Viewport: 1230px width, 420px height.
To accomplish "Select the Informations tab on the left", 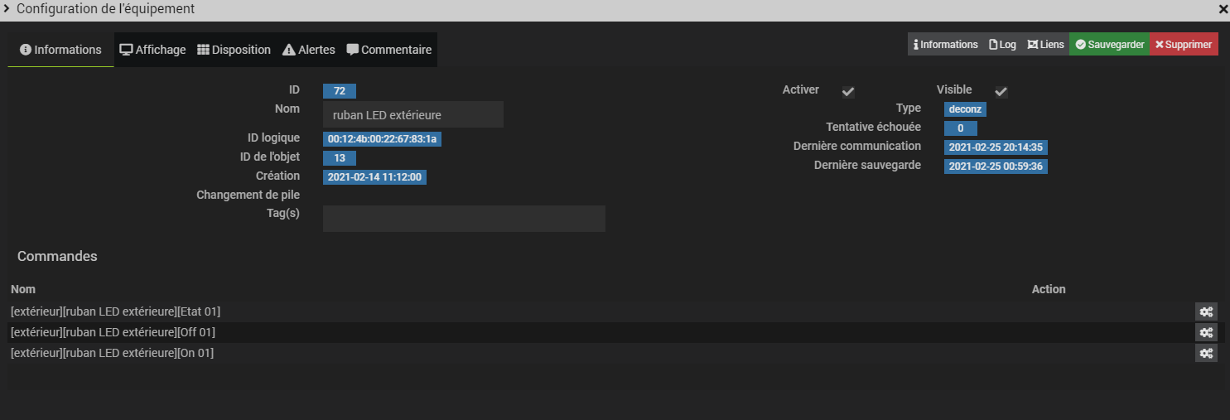I will (x=60, y=50).
